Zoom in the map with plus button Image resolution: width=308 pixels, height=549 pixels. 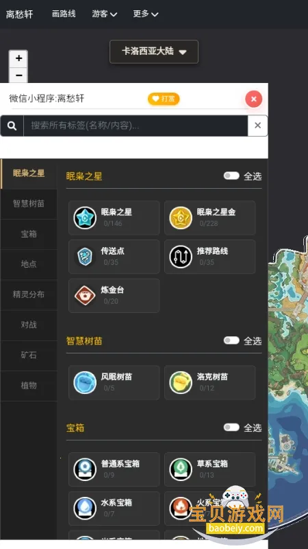19,58
